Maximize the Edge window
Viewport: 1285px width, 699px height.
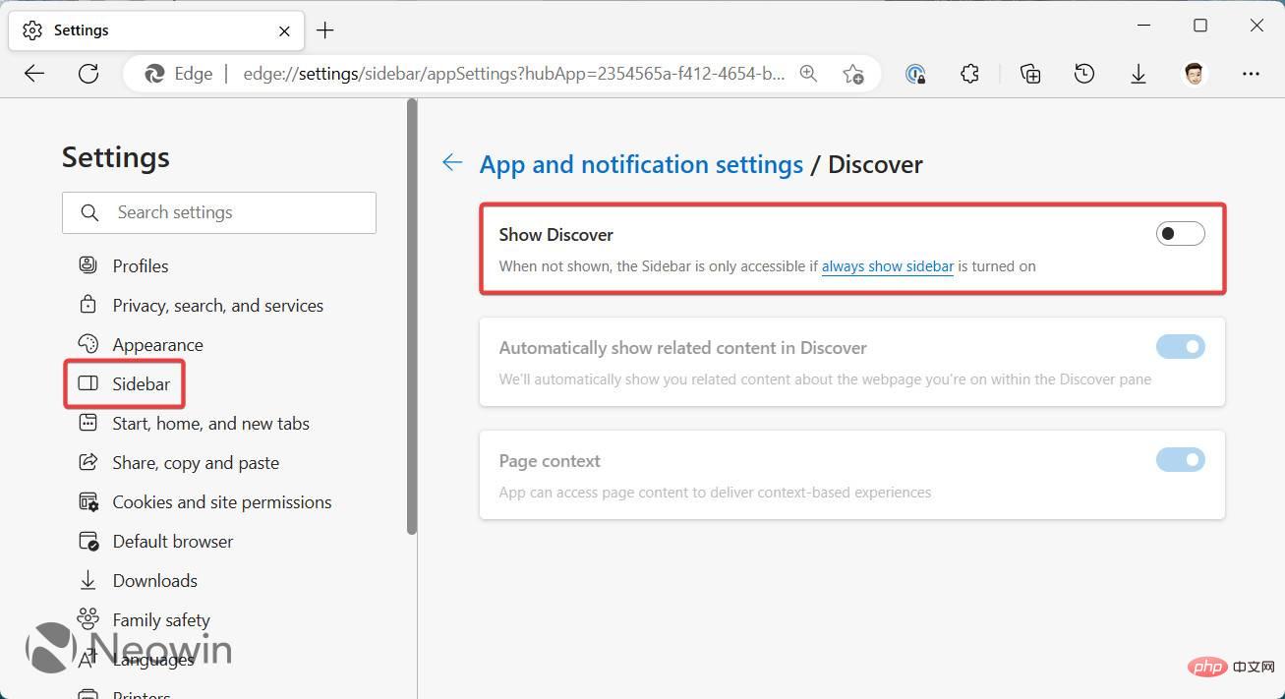1200,26
